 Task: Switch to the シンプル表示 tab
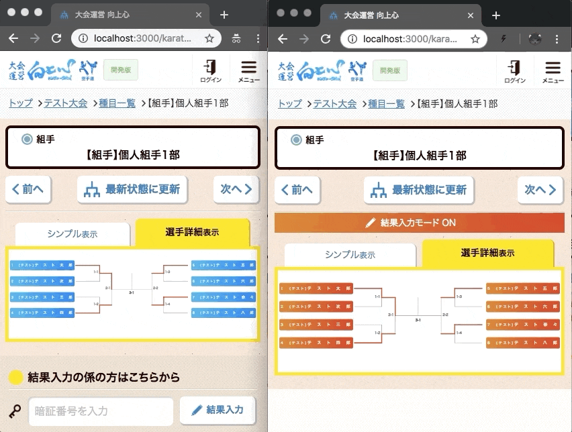[72, 235]
